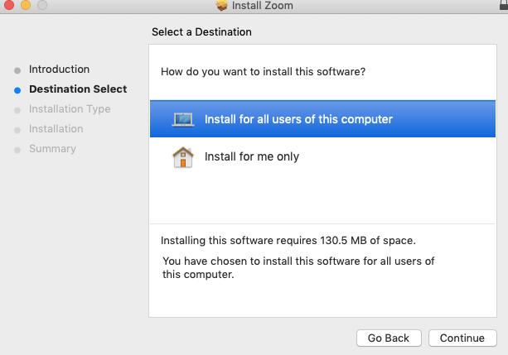Choose Install for me only option
The height and width of the screenshot is (355, 508).
(x=322, y=156)
